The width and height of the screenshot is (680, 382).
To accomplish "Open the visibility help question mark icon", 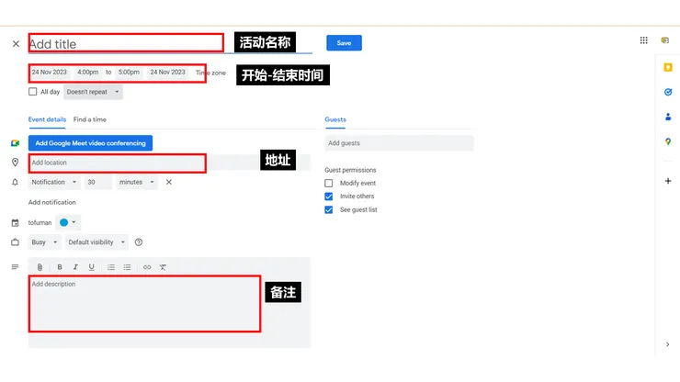I will pyautogui.click(x=139, y=242).
